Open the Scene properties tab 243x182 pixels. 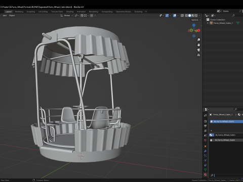click(x=205, y=135)
